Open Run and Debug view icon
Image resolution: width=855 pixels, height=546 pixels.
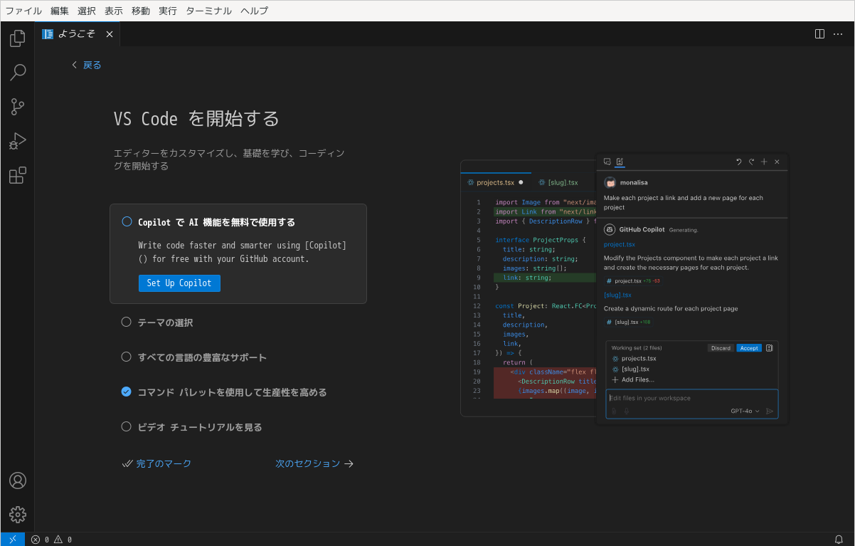coord(18,141)
